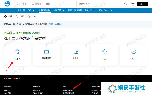152x95 pixels.
Task: Open the 社区 nav item
Action: coord(70,10)
